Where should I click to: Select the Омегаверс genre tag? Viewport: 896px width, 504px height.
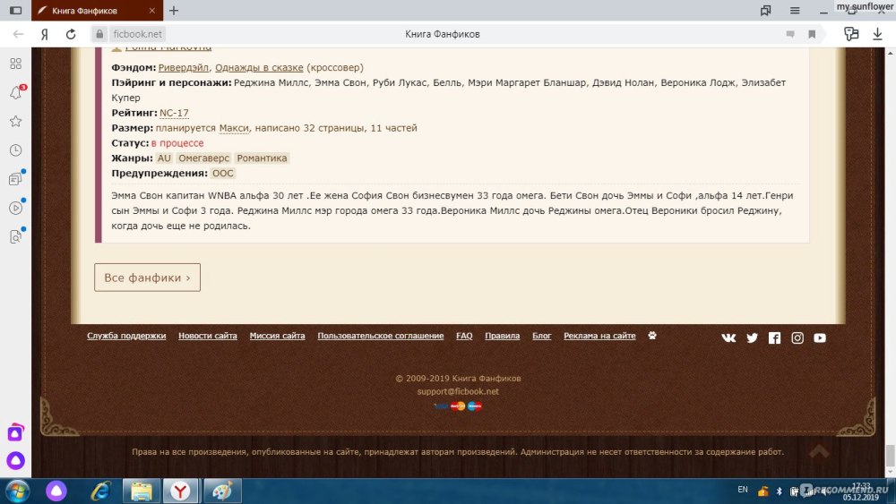coord(203,158)
